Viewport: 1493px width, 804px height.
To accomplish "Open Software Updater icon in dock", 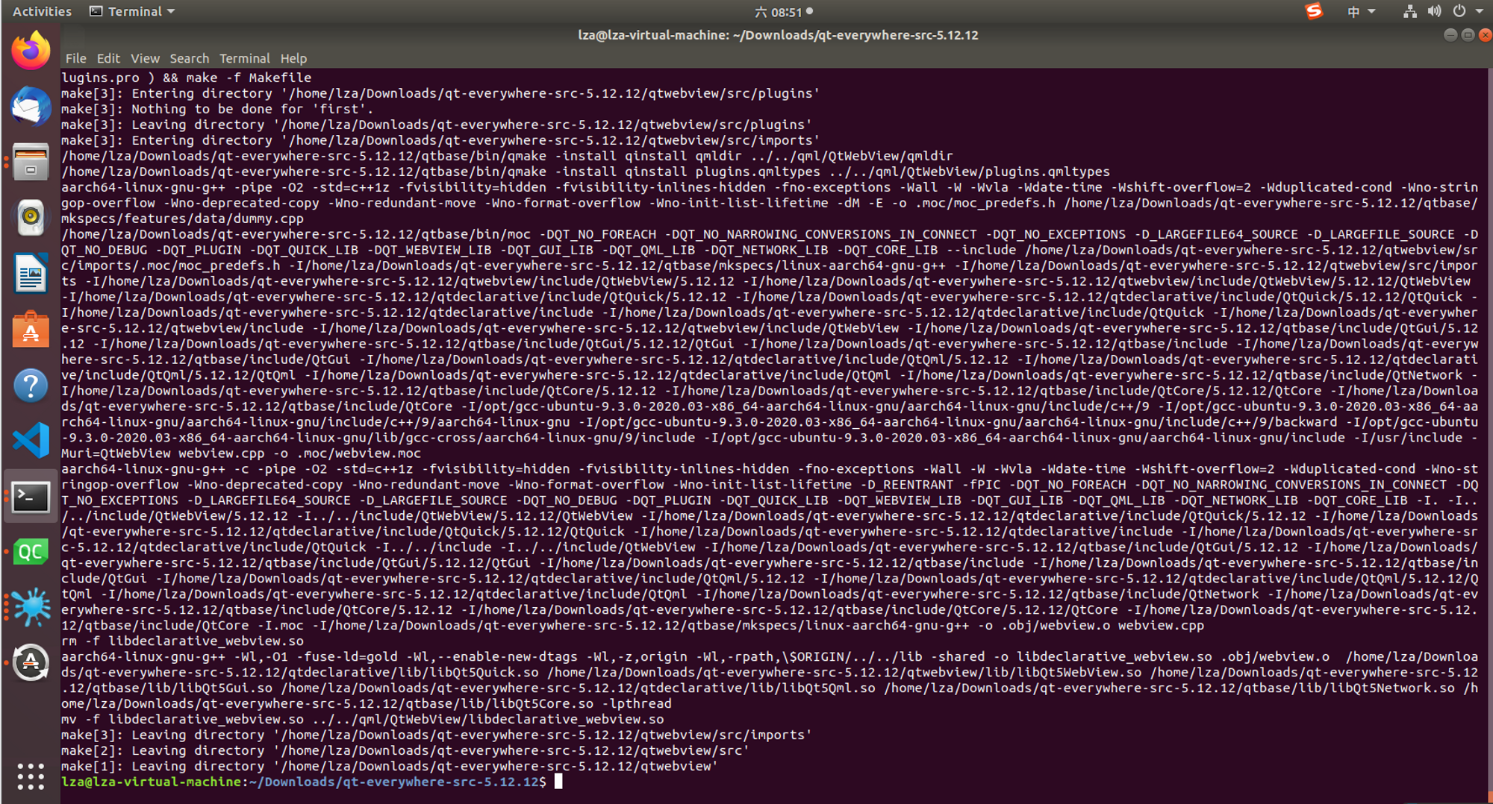I will (x=31, y=662).
